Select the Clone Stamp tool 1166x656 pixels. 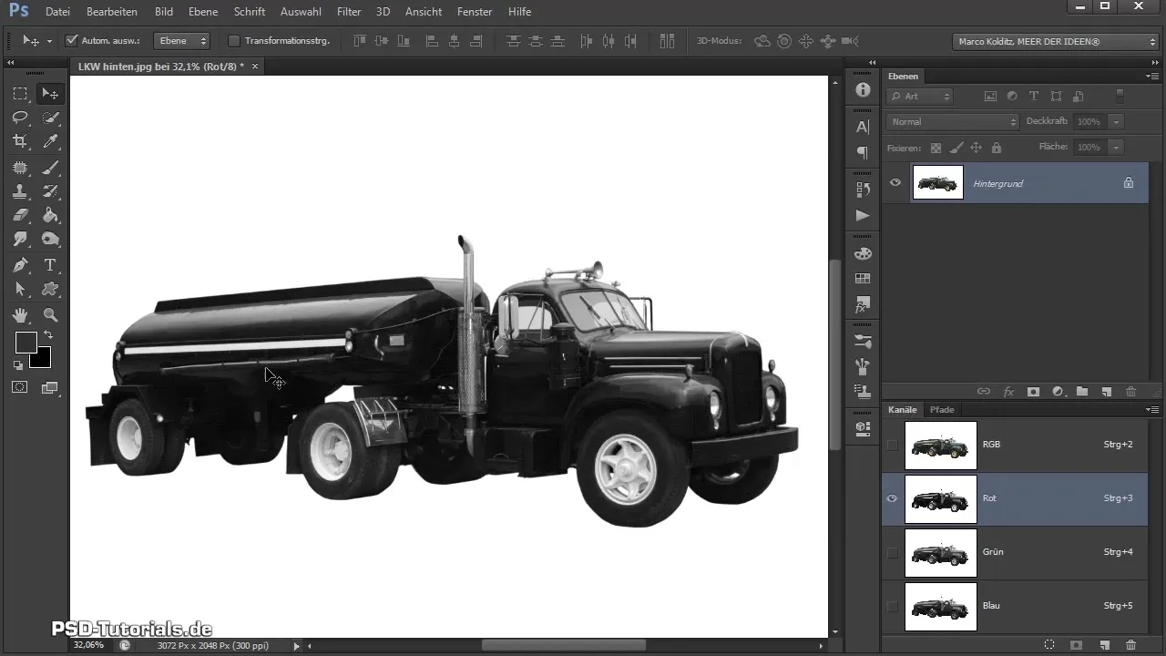click(20, 191)
